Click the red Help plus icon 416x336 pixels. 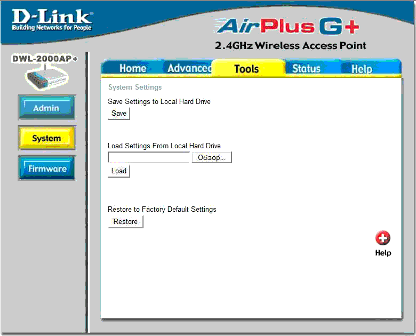[x=382, y=238]
